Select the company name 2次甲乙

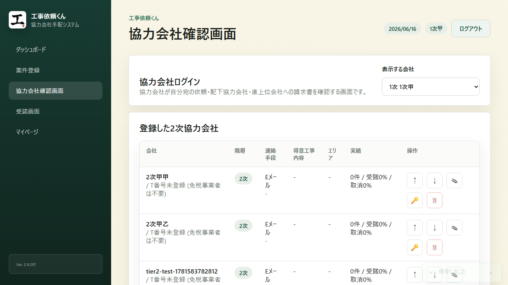coord(158,224)
